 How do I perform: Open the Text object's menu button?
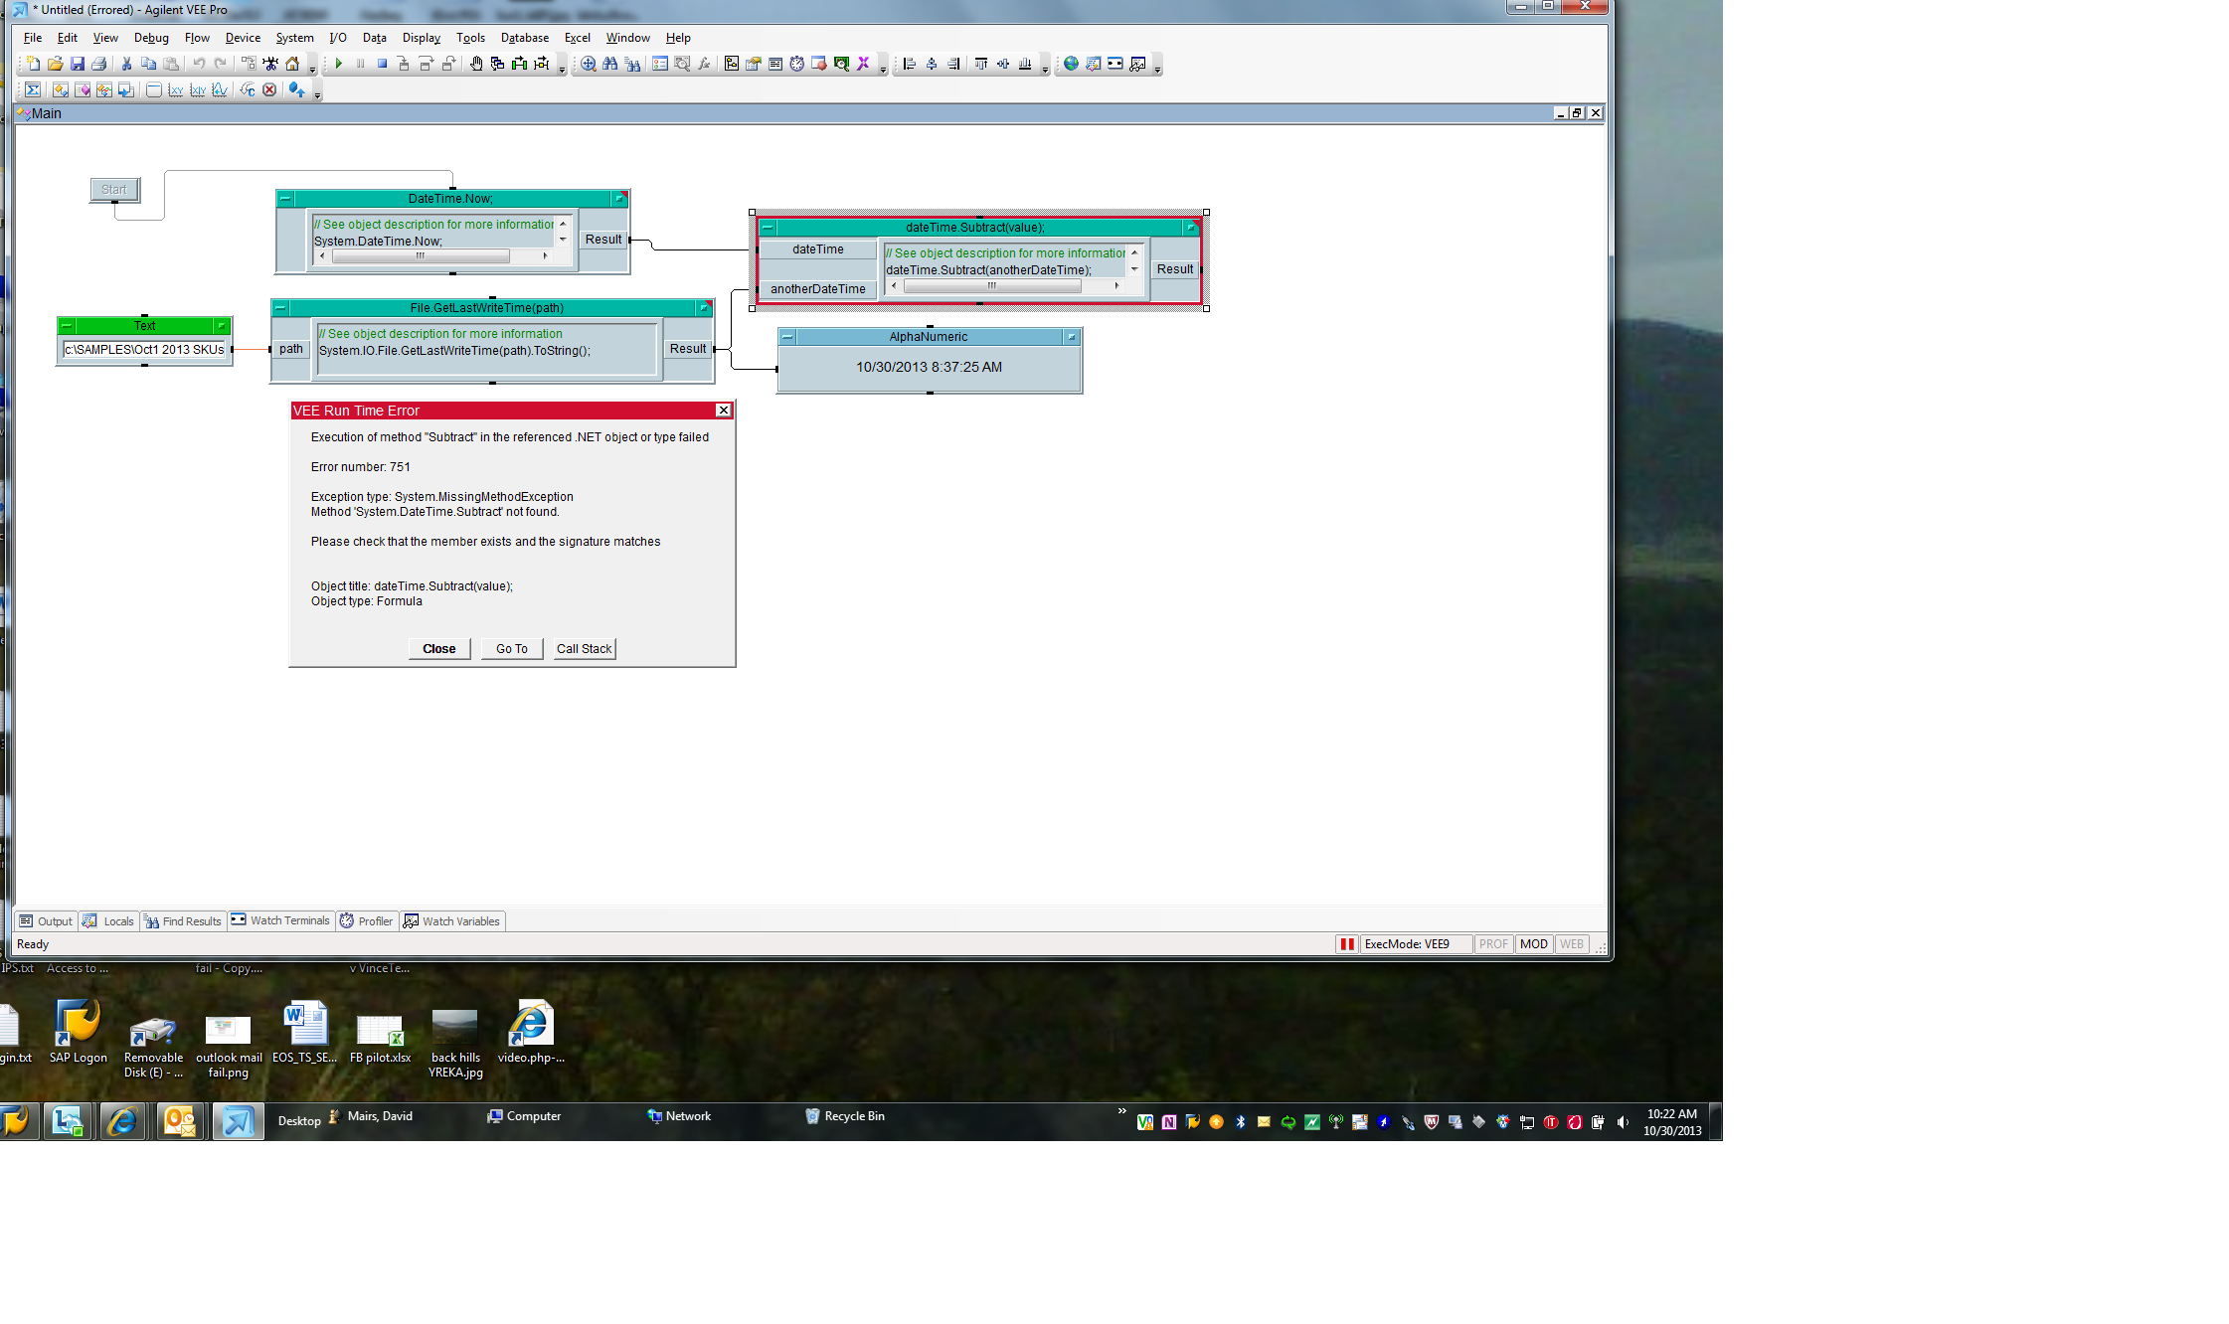(67, 326)
